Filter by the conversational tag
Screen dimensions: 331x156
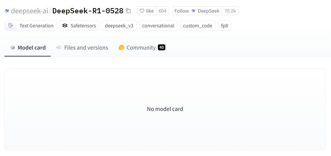click(x=158, y=26)
